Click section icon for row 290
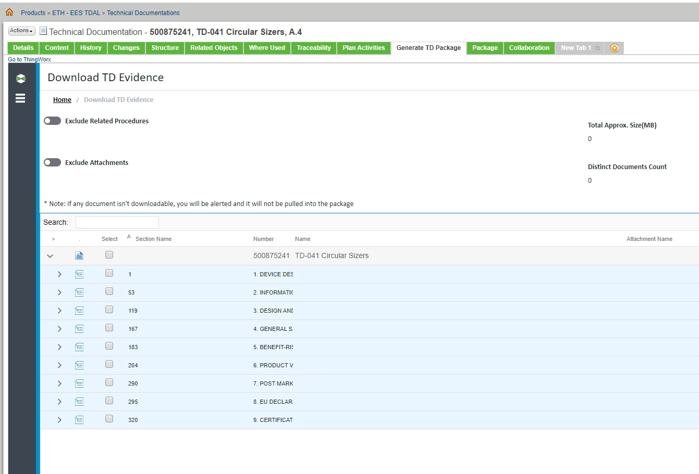This screenshot has width=699, height=474. click(79, 383)
